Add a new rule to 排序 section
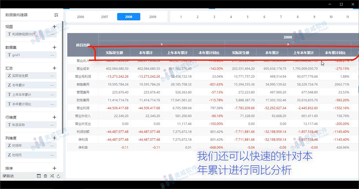This screenshot has height=189, width=359. coord(54,168)
